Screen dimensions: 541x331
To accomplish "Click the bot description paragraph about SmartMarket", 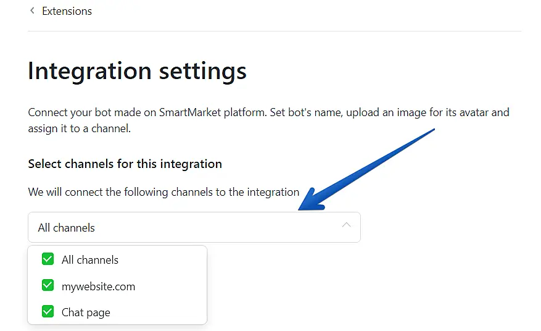I will [268, 121].
